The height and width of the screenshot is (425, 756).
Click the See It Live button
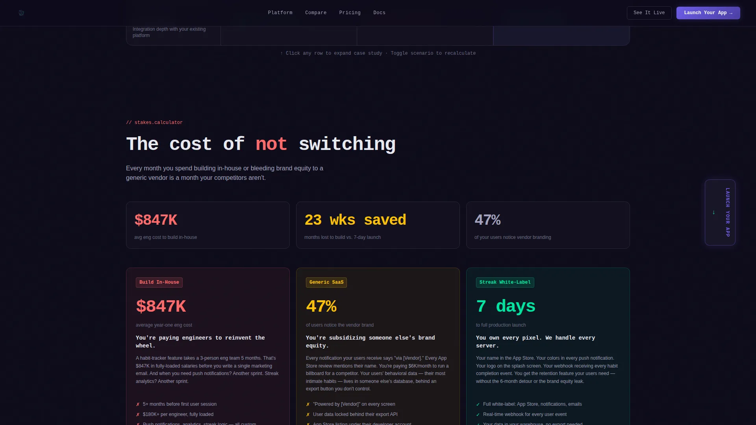click(649, 13)
